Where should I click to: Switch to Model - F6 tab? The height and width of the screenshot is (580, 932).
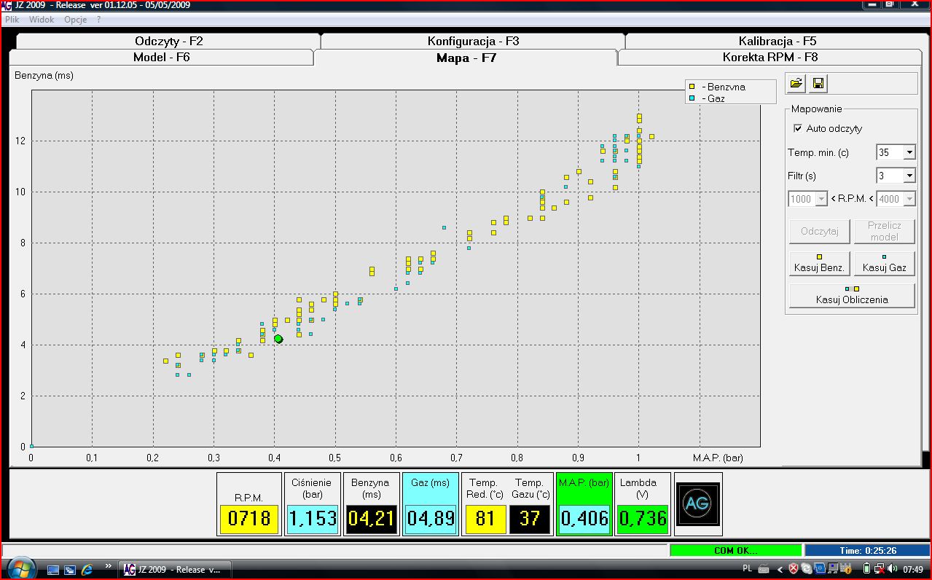click(161, 57)
